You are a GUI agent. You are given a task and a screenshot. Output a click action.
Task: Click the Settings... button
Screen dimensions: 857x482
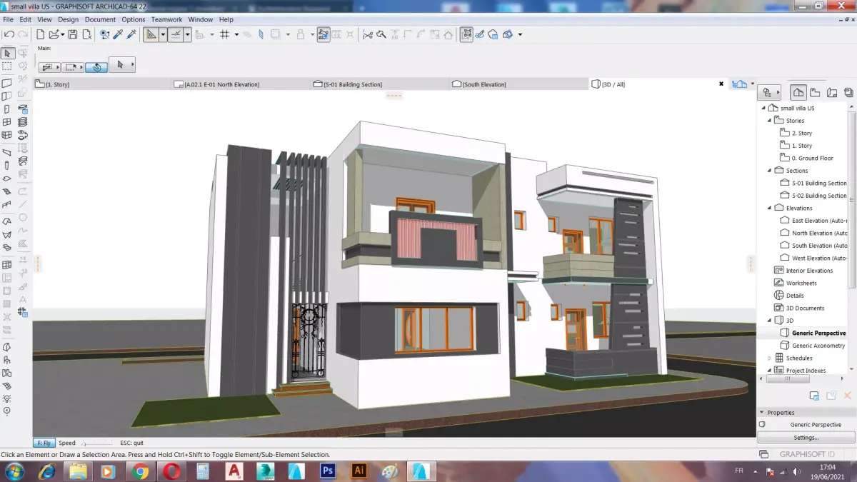(806, 438)
